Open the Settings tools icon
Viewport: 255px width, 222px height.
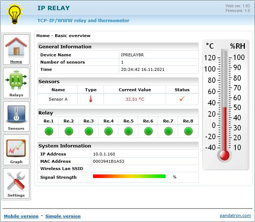coord(16,181)
